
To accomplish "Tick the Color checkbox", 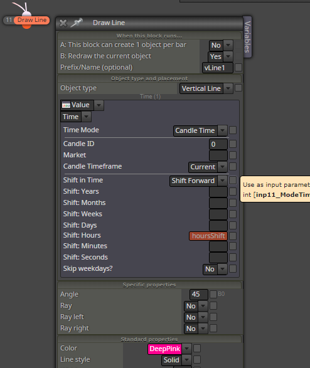I will 197,349.
